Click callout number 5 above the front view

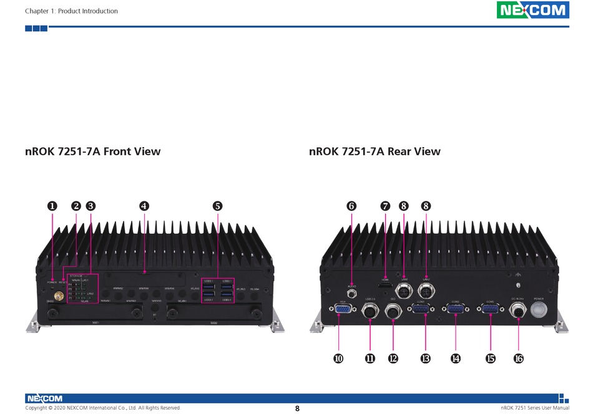pyautogui.click(x=217, y=206)
